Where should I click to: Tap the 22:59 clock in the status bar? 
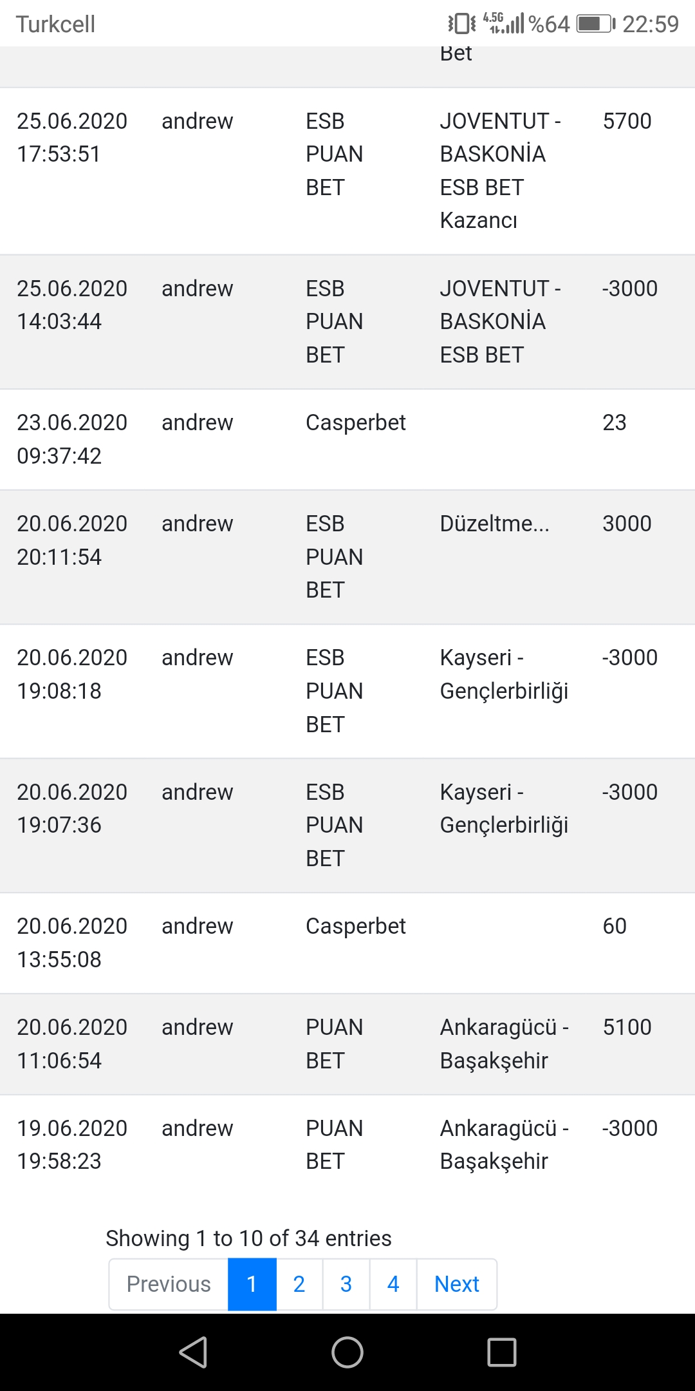tap(651, 24)
